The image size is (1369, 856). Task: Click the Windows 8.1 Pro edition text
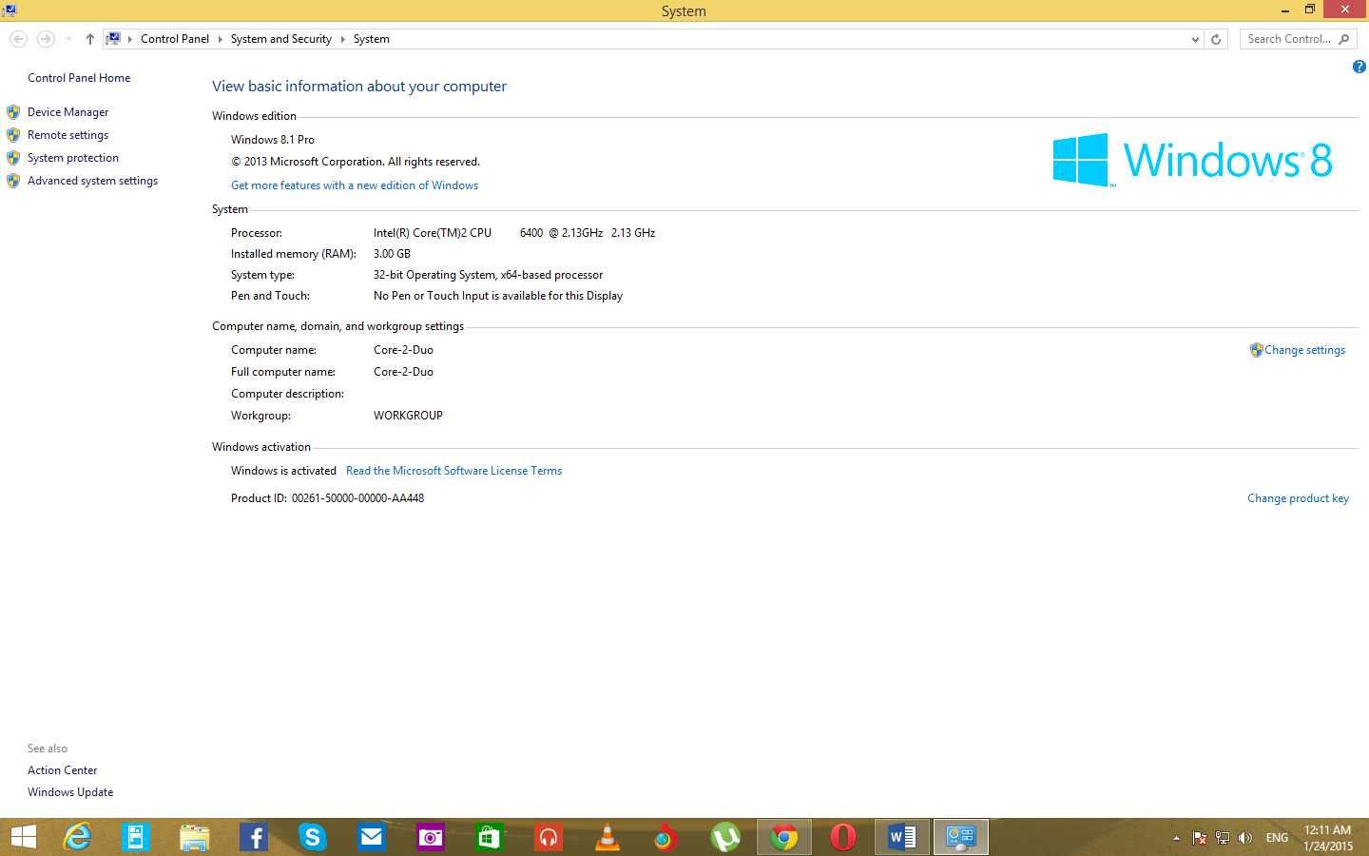tap(273, 140)
